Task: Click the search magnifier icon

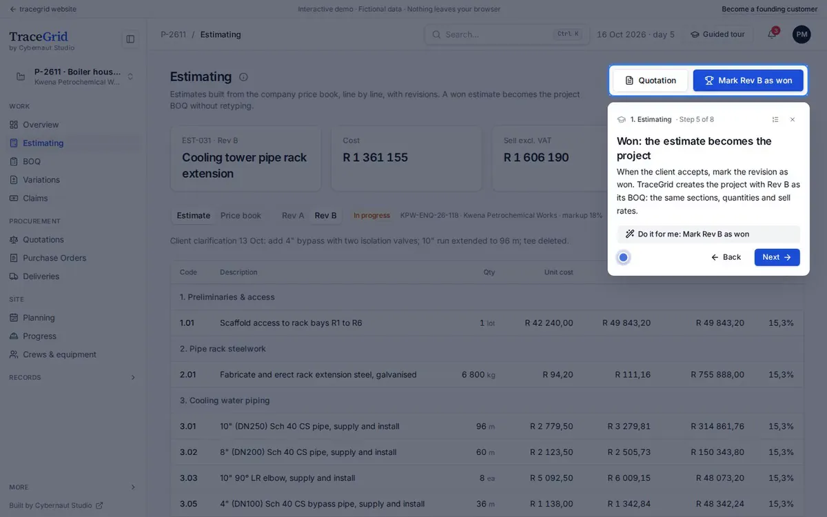Action: (x=436, y=34)
